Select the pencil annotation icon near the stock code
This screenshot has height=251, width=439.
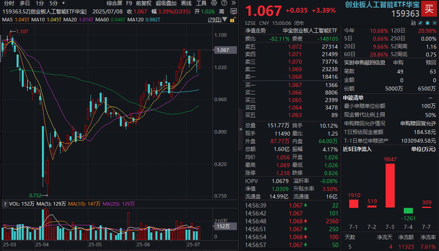420,23
